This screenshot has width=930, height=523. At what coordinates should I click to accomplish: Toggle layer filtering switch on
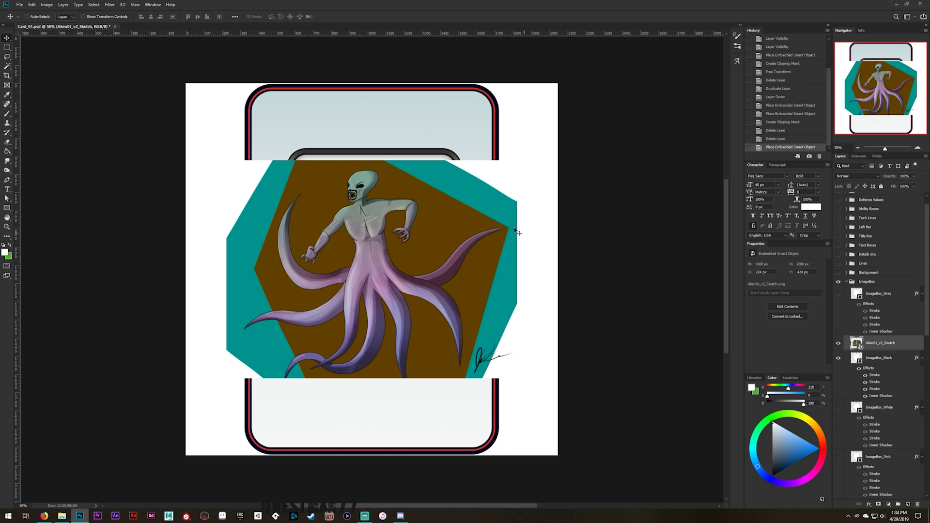point(915,165)
